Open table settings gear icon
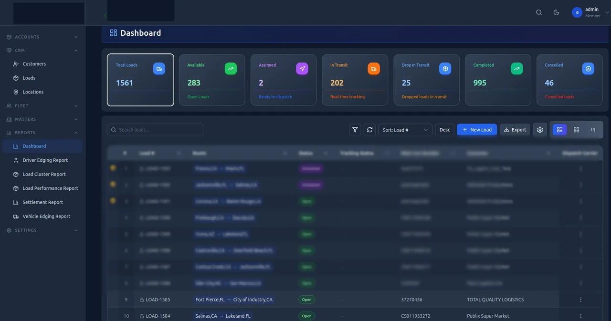Image resolution: width=611 pixels, height=321 pixels. coord(540,130)
